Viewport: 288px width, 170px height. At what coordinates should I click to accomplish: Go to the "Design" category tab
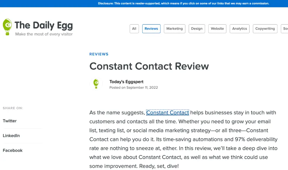[x=197, y=29]
